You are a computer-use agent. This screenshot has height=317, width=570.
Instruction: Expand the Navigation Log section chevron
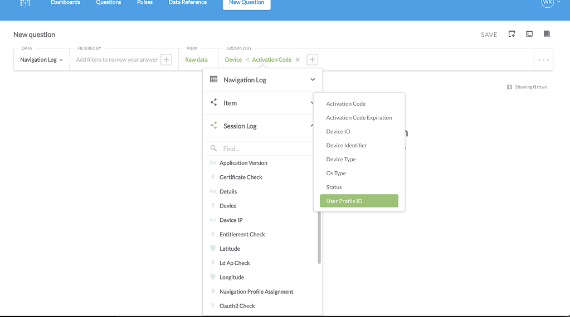pyautogui.click(x=313, y=80)
